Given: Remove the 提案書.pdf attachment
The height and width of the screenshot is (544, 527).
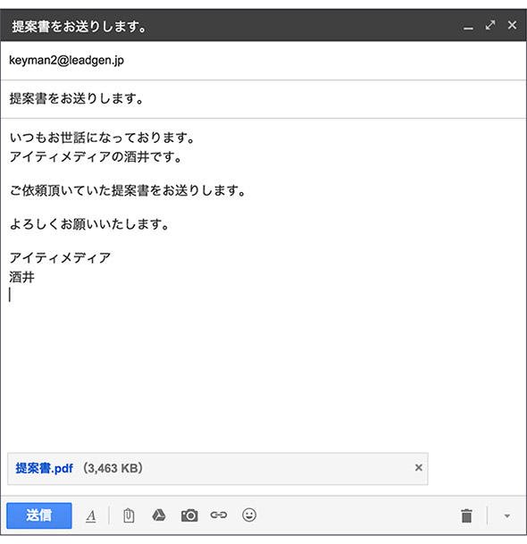Looking at the screenshot, I should (419, 468).
